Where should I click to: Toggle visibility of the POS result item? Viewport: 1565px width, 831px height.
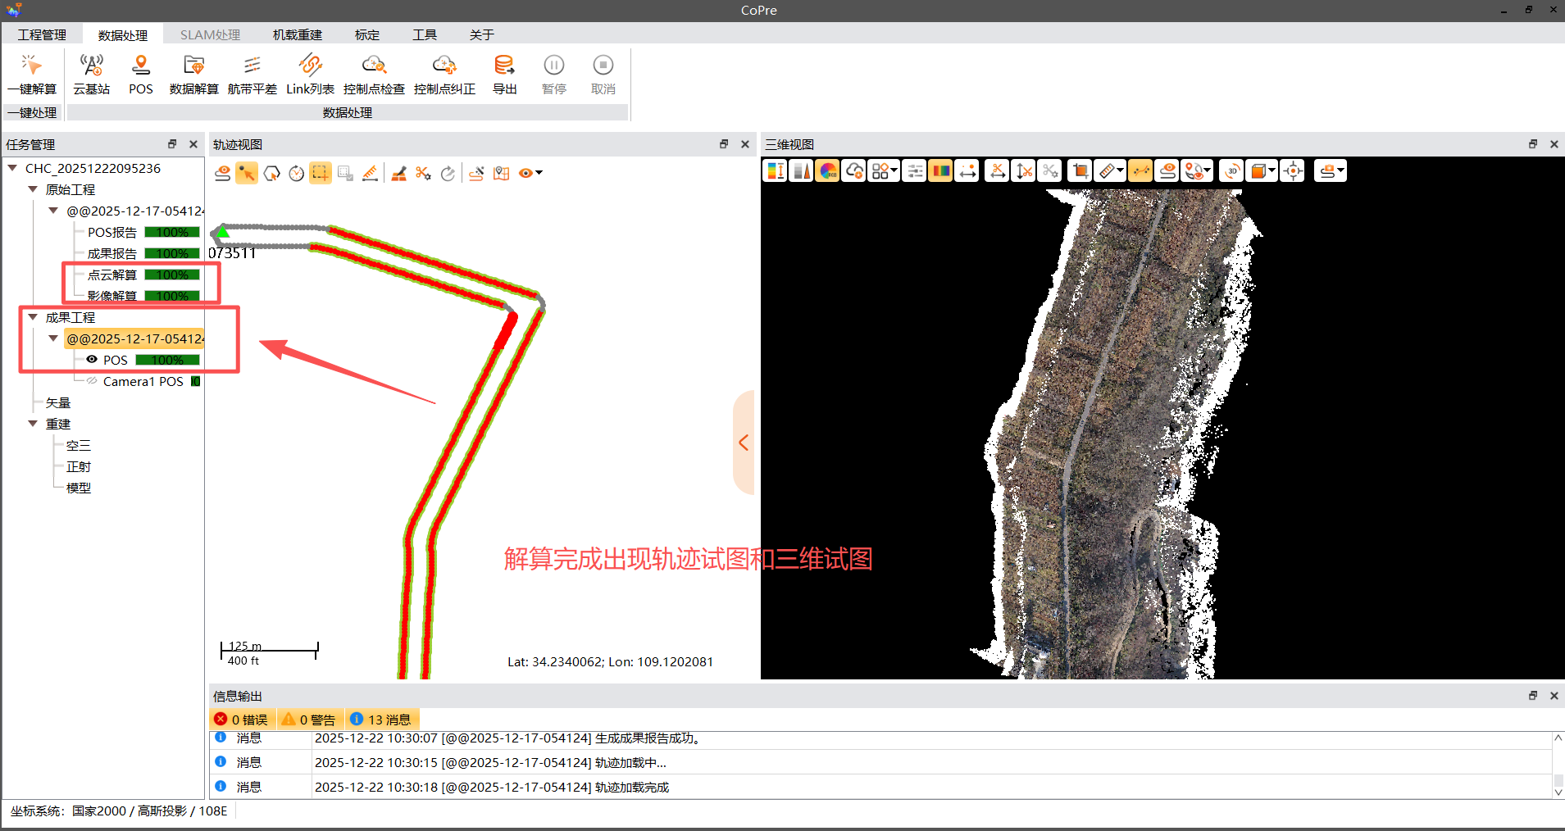coord(92,360)
